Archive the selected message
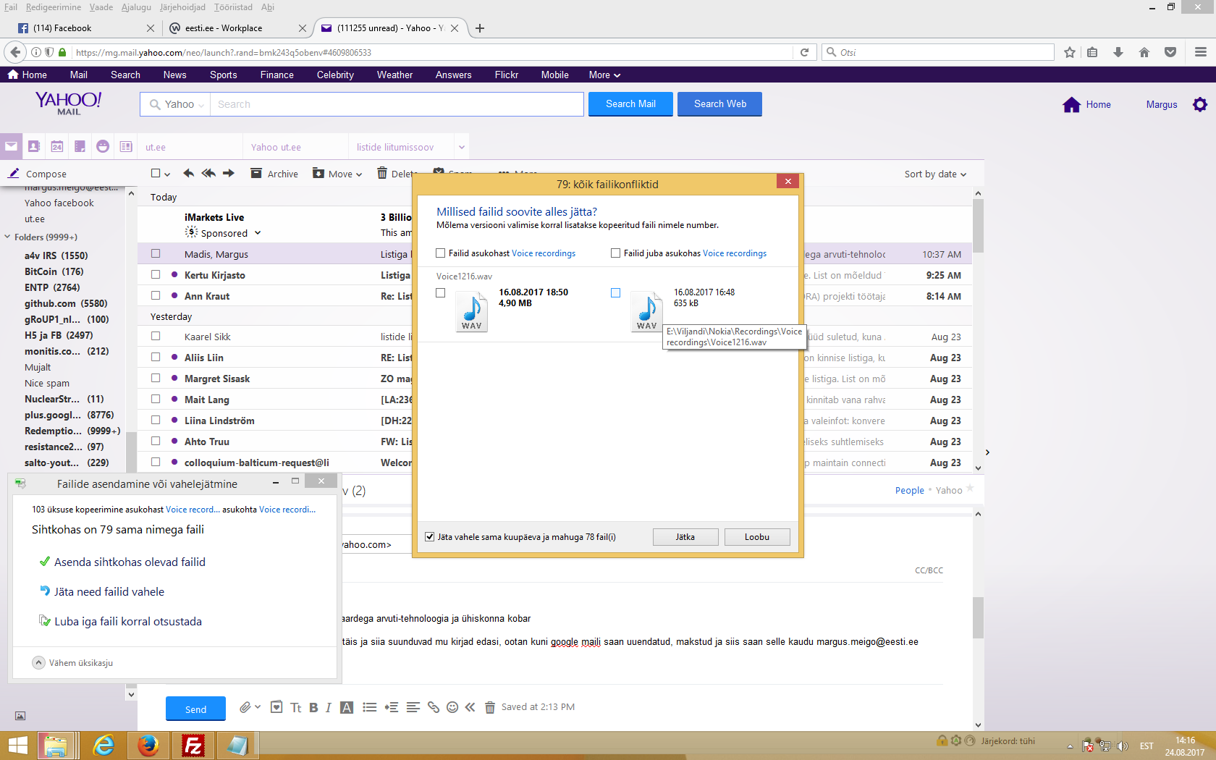 coord(274,174)
